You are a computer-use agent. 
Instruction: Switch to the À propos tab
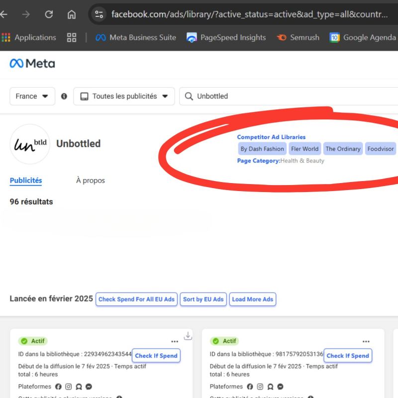coord(91,181)
